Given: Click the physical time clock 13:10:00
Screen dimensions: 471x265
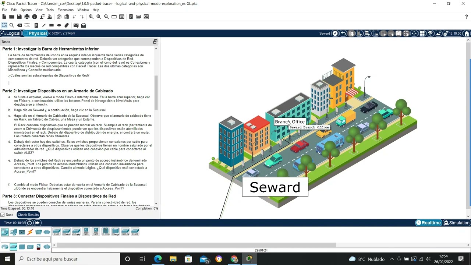Looking at the screenshot, I should coord(452,33).
